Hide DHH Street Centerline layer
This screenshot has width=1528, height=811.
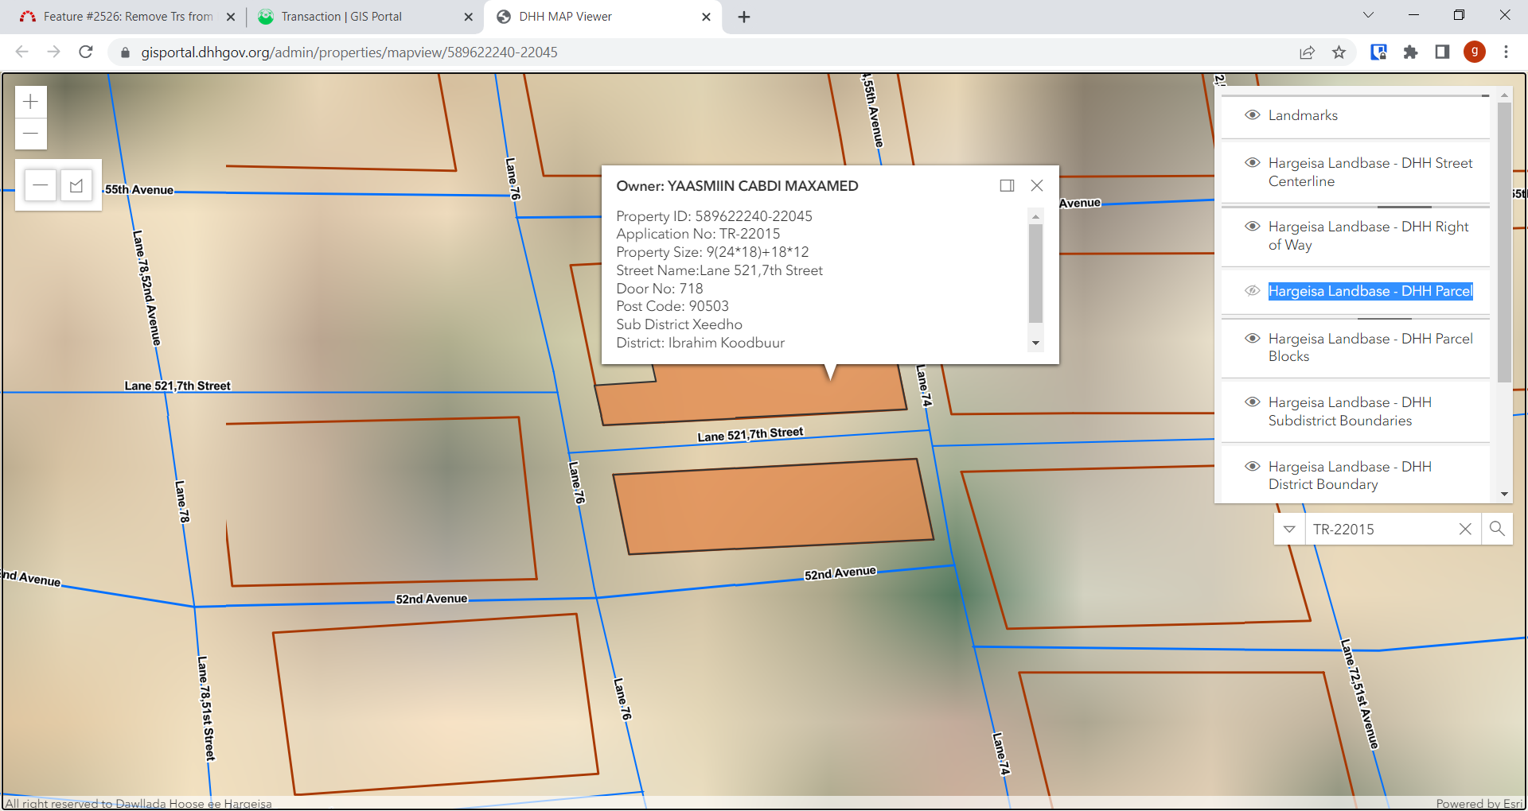pyautogui.click(x=1252, y=162)
